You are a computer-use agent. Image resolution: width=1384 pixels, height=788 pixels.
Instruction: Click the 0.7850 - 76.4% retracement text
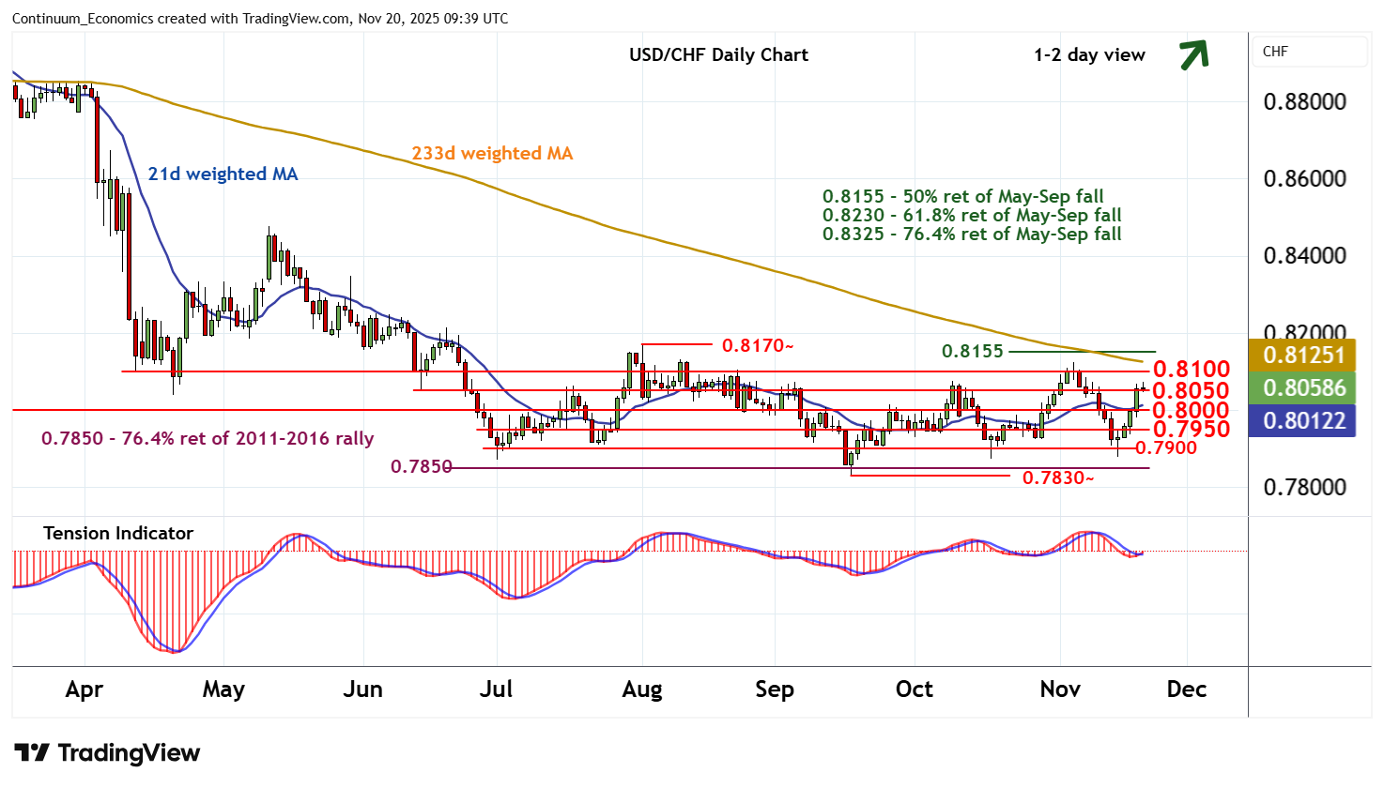[208, 439]
